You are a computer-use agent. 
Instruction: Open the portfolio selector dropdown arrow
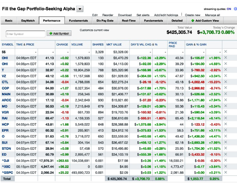click(x=80, y=9)
